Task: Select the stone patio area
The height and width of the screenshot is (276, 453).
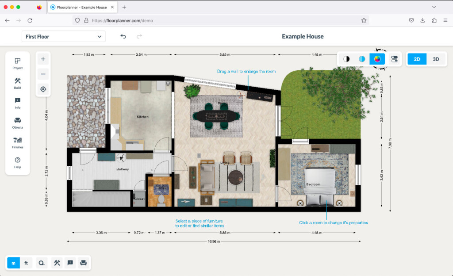Action: pyautogui.click(x=86, y=111)
